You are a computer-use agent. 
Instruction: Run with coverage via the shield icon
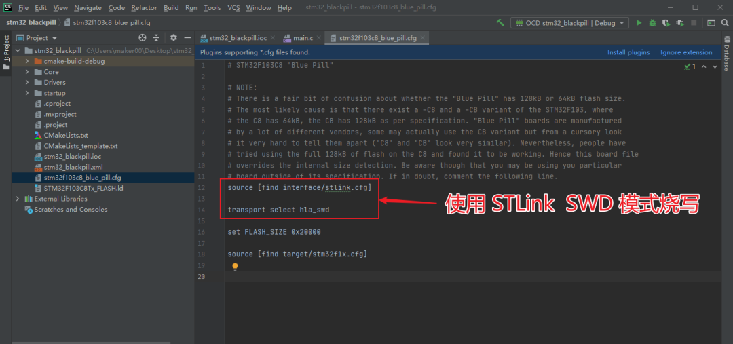coord(666,22)
